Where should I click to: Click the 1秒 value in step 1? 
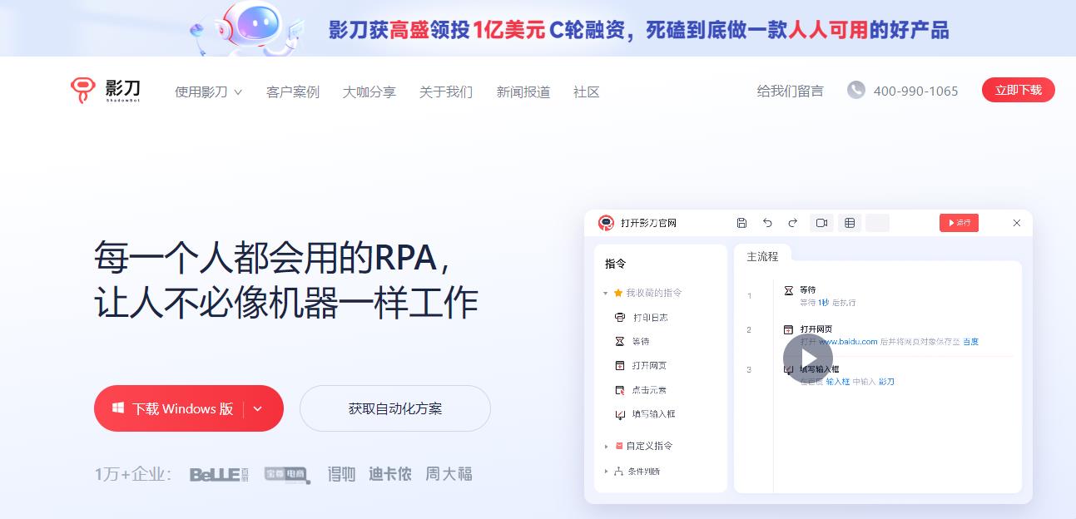pyautogui.click(x=823, y=303)
